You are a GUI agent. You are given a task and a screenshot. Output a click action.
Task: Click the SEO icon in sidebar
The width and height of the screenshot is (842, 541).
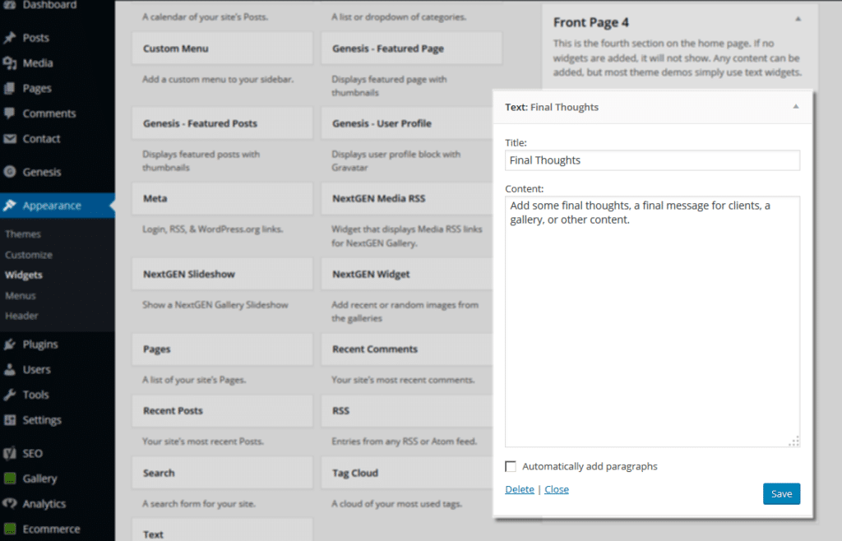pos(10,454)
